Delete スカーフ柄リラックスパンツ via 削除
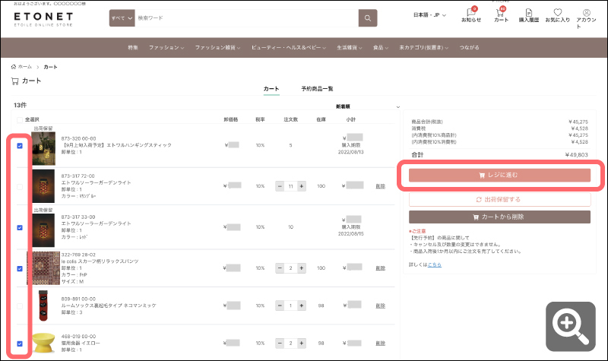This screenshot has width=608, height=361. (x=381, y=268)
